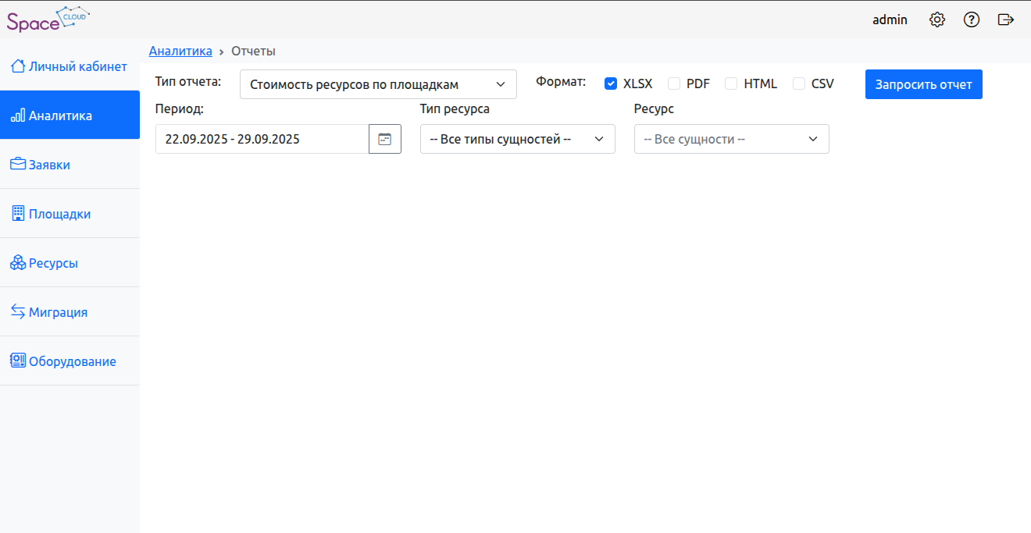
Task: Select the CSV format checkbox
Action: 799,84
